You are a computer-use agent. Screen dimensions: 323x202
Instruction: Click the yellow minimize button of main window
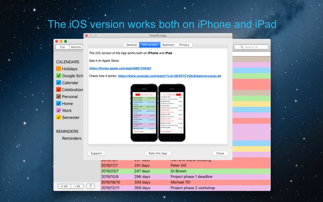[x=61, y=41]
